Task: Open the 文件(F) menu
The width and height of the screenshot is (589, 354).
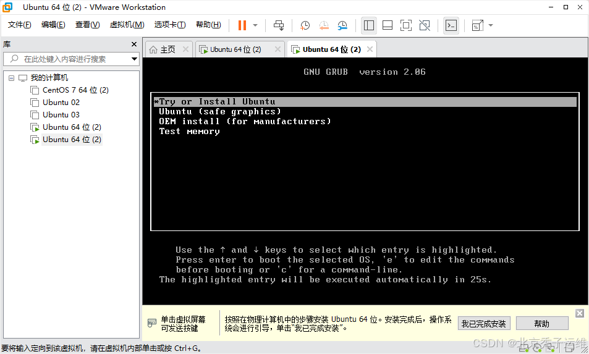Action: (x=20, y=25)
